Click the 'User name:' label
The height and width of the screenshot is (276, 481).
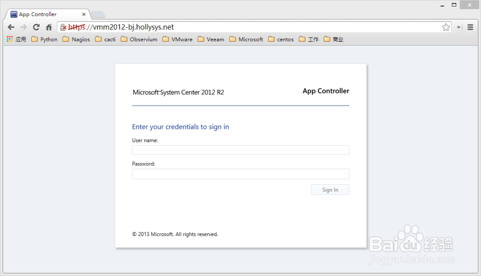[x=145, y=140]
